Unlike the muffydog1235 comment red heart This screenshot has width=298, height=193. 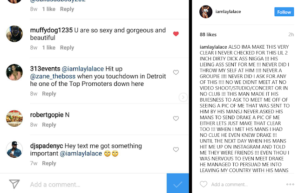[176, 34]
